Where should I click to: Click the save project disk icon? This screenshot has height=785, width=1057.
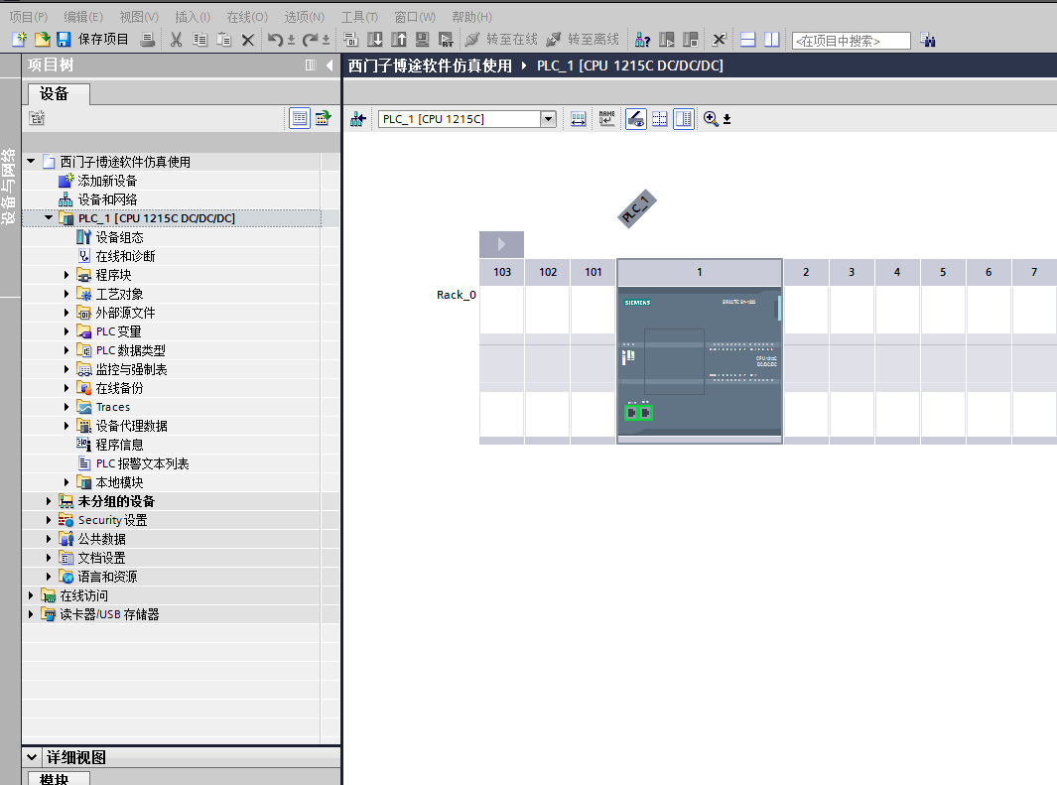(x=64, y=40)
